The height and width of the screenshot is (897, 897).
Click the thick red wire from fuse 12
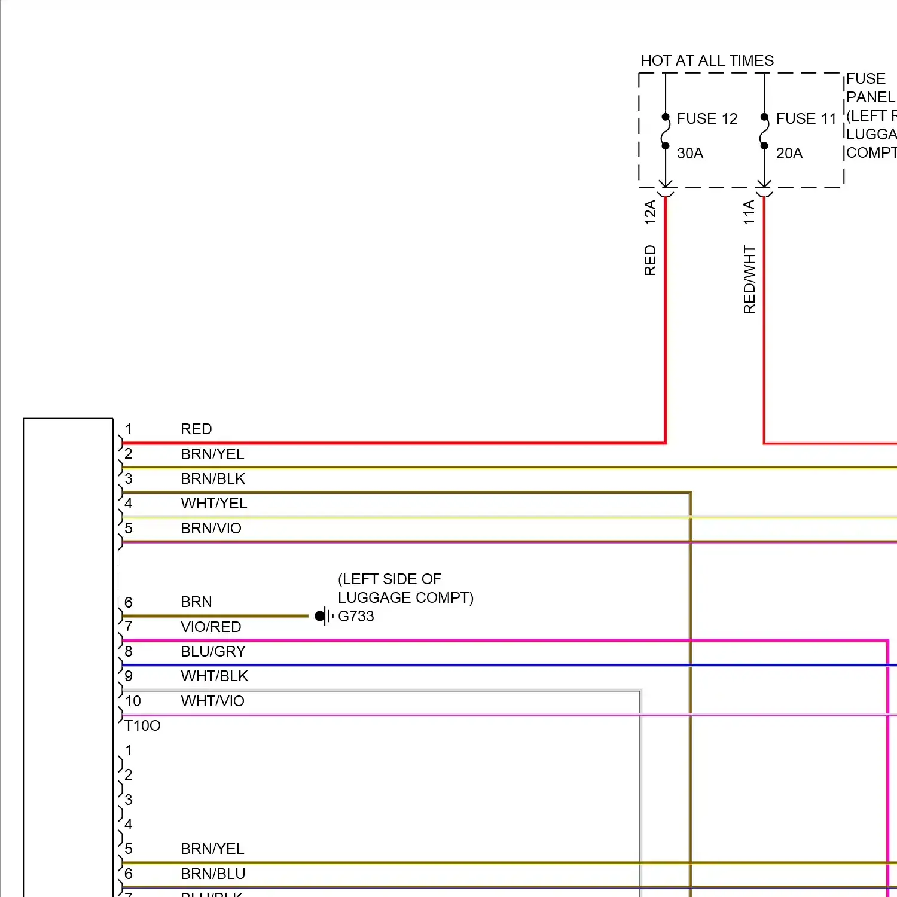[666, 320]
